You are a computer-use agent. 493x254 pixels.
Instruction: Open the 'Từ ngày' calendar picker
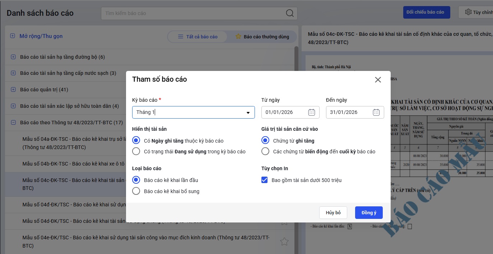coord(311,112)
